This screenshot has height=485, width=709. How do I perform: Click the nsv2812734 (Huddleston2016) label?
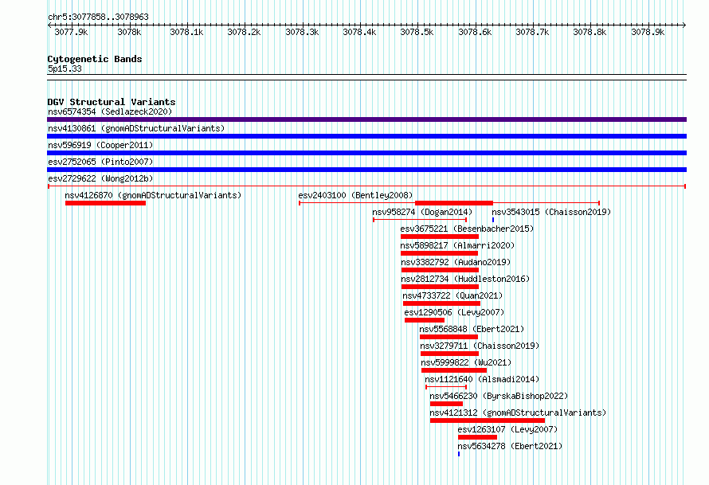[x=464, y=279]
